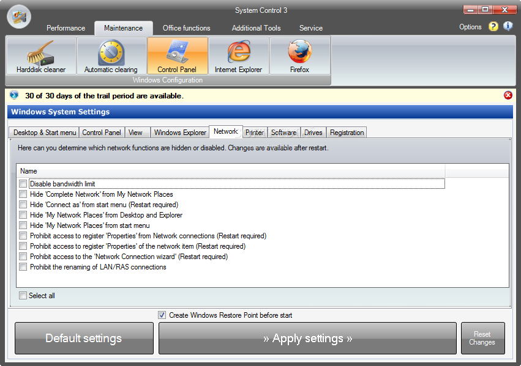The image size is (521, 366).
Task: Check Hide 'My Network Places' from start menu
Action: [x=23, y=225]
